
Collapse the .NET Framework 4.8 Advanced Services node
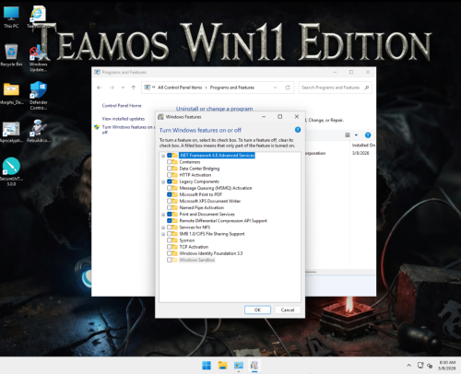coord(163,156)
